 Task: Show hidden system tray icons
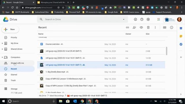pos(151,101)
